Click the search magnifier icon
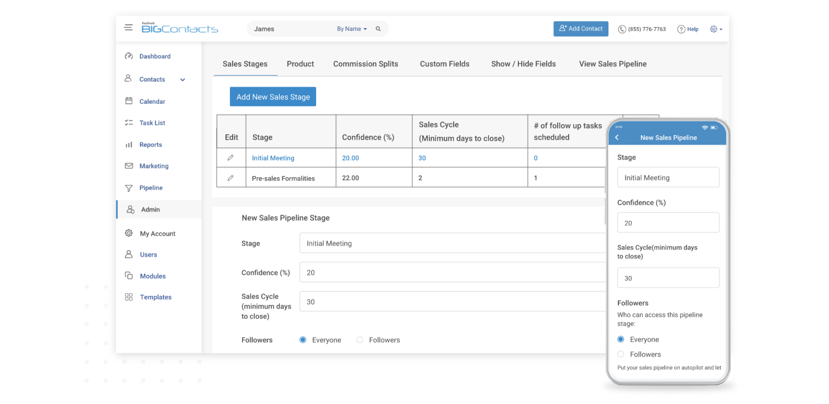Viewport: 829px width, 404px height. (x=378, y=29)
